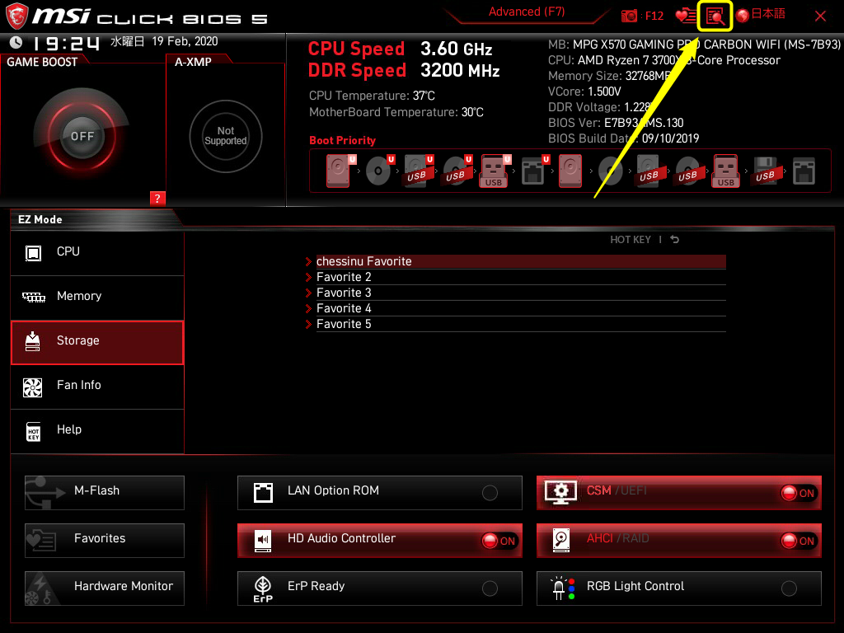Open the Favorites button at bottom left
Viewport: 844px width, 633px height.
(105, 541)
